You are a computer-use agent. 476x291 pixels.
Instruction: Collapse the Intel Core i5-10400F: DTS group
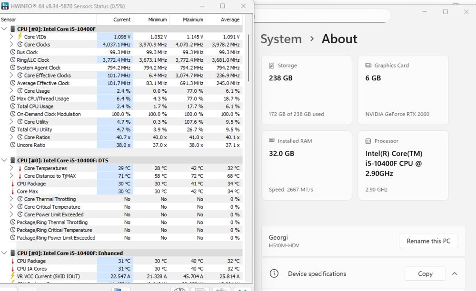tap(4, 160)
